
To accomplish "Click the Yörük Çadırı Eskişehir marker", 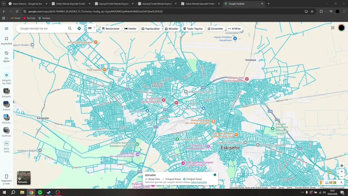I will pos(95,42).
